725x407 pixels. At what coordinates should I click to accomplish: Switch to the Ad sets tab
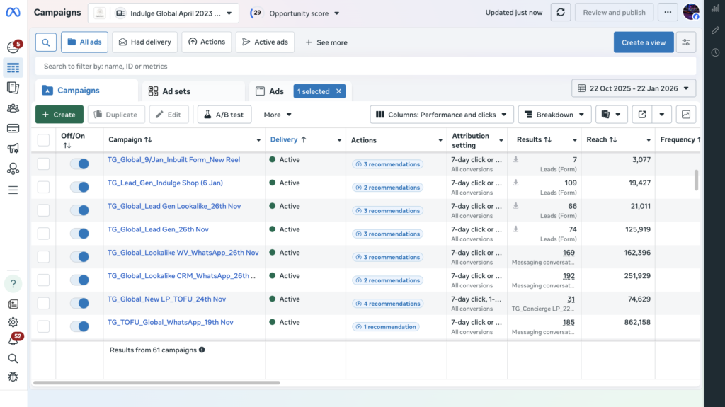[170, 91]
